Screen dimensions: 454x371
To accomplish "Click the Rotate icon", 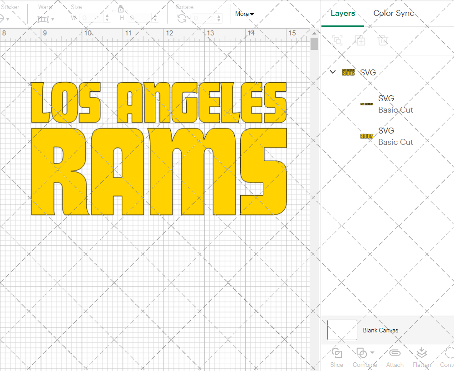I will point(182,19).
